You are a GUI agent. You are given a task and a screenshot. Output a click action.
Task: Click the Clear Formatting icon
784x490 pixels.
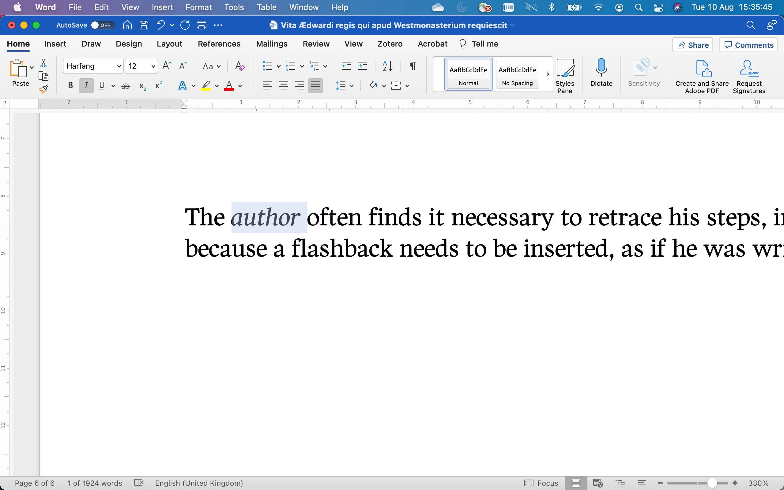coord(240,66)
